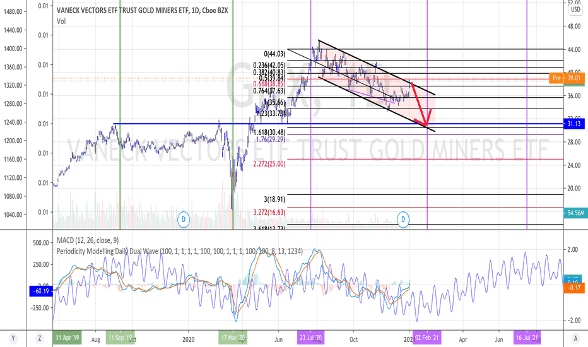Select the 3.272(16.63) Fibonacci label
The width and height of the screenshot is (588, 347).
[269, 213]
